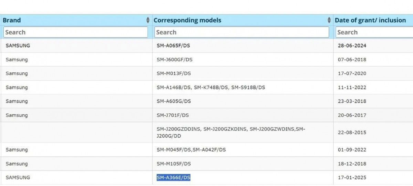
Task: Click the SM-J701F/DS model entry
Action: click(172, 115)
